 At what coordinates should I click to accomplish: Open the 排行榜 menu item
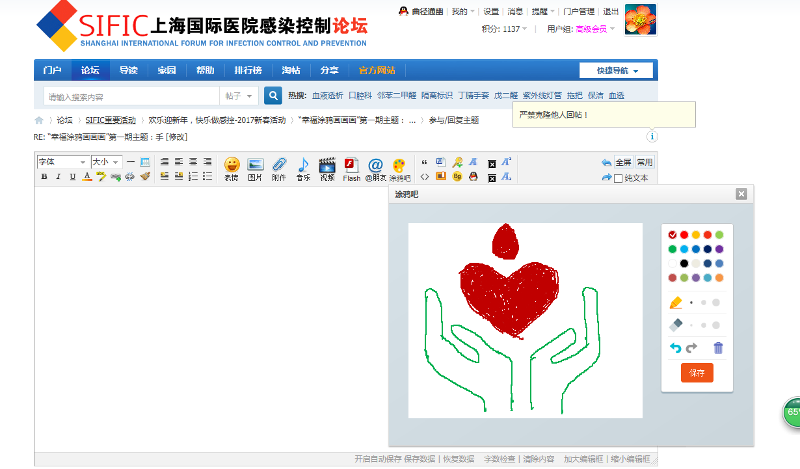(x=248, y=70)
